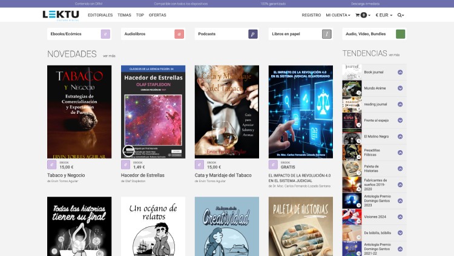Click trend arrow for Antología Premio Domingo Santos 2023
Screen dimensions: 454x256
tap(400, 201)
